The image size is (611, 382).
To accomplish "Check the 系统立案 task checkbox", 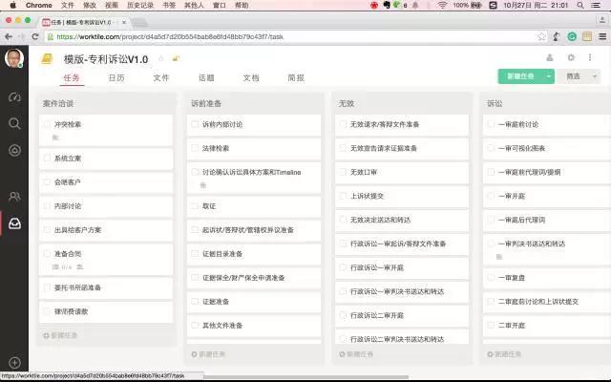I will click(47, 158).
